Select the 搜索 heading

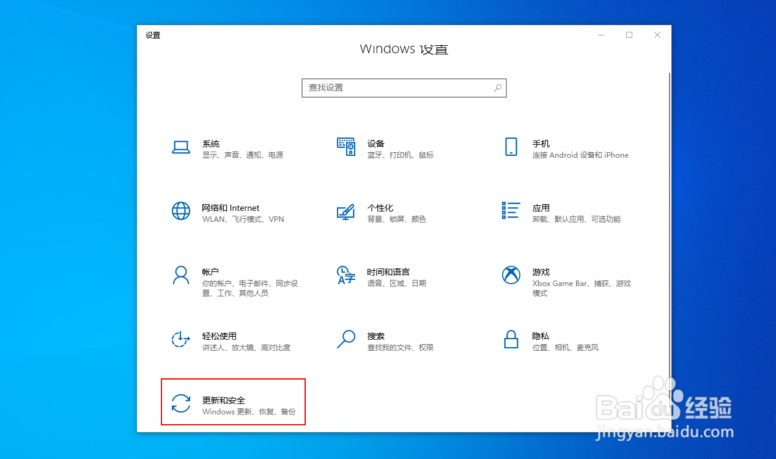click(376, 336)
